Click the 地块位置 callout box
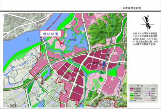This screenshot has width=161, height=109. pyautogui.click(x=51, y=33)
